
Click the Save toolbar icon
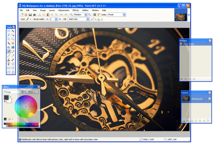point(30,14)
